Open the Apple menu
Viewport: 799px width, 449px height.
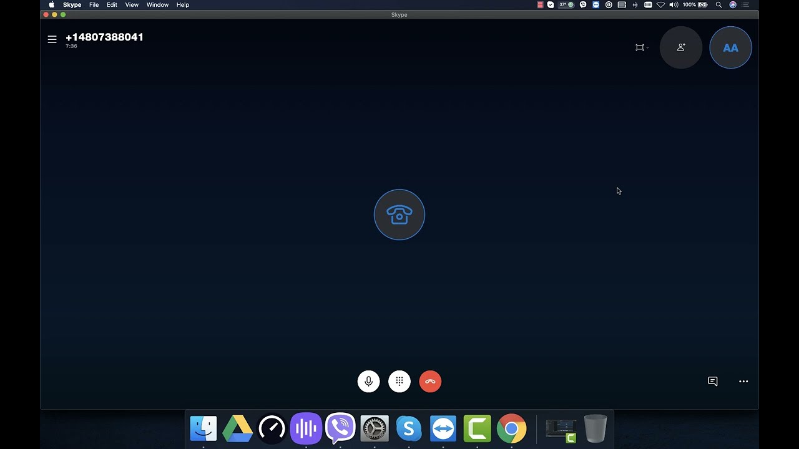[x=52, y=4]
